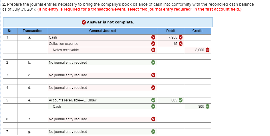Select the Notes receivable account field
This screenshot has height=136, width=270.
click(x=102, y=50)
